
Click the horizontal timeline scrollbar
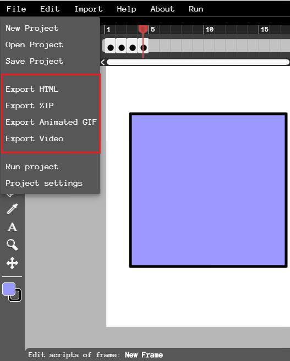click(x=198, y=62)
